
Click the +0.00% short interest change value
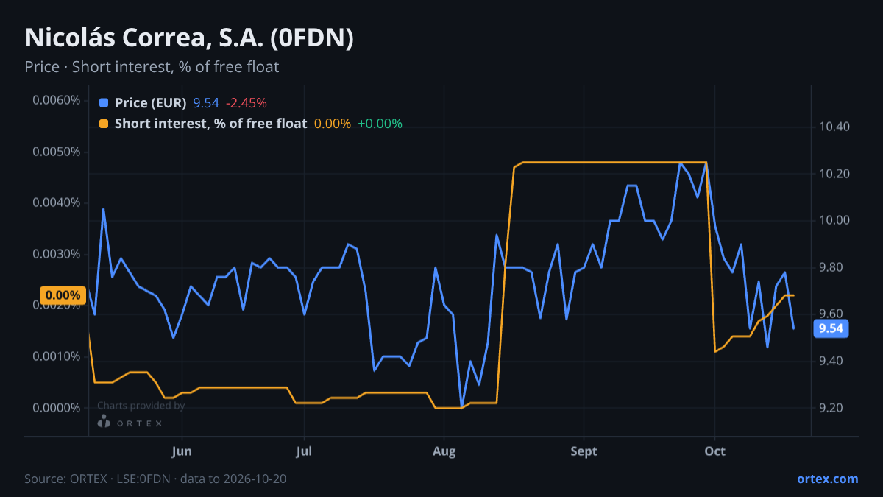click(x=380, y=124)
